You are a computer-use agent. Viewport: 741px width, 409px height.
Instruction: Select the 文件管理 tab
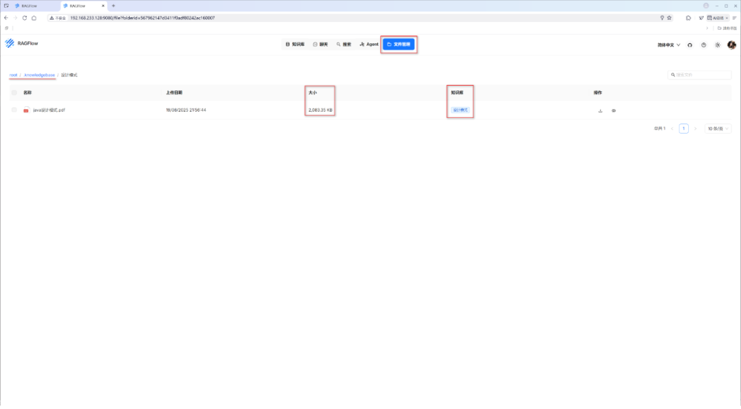coord(399,45)
